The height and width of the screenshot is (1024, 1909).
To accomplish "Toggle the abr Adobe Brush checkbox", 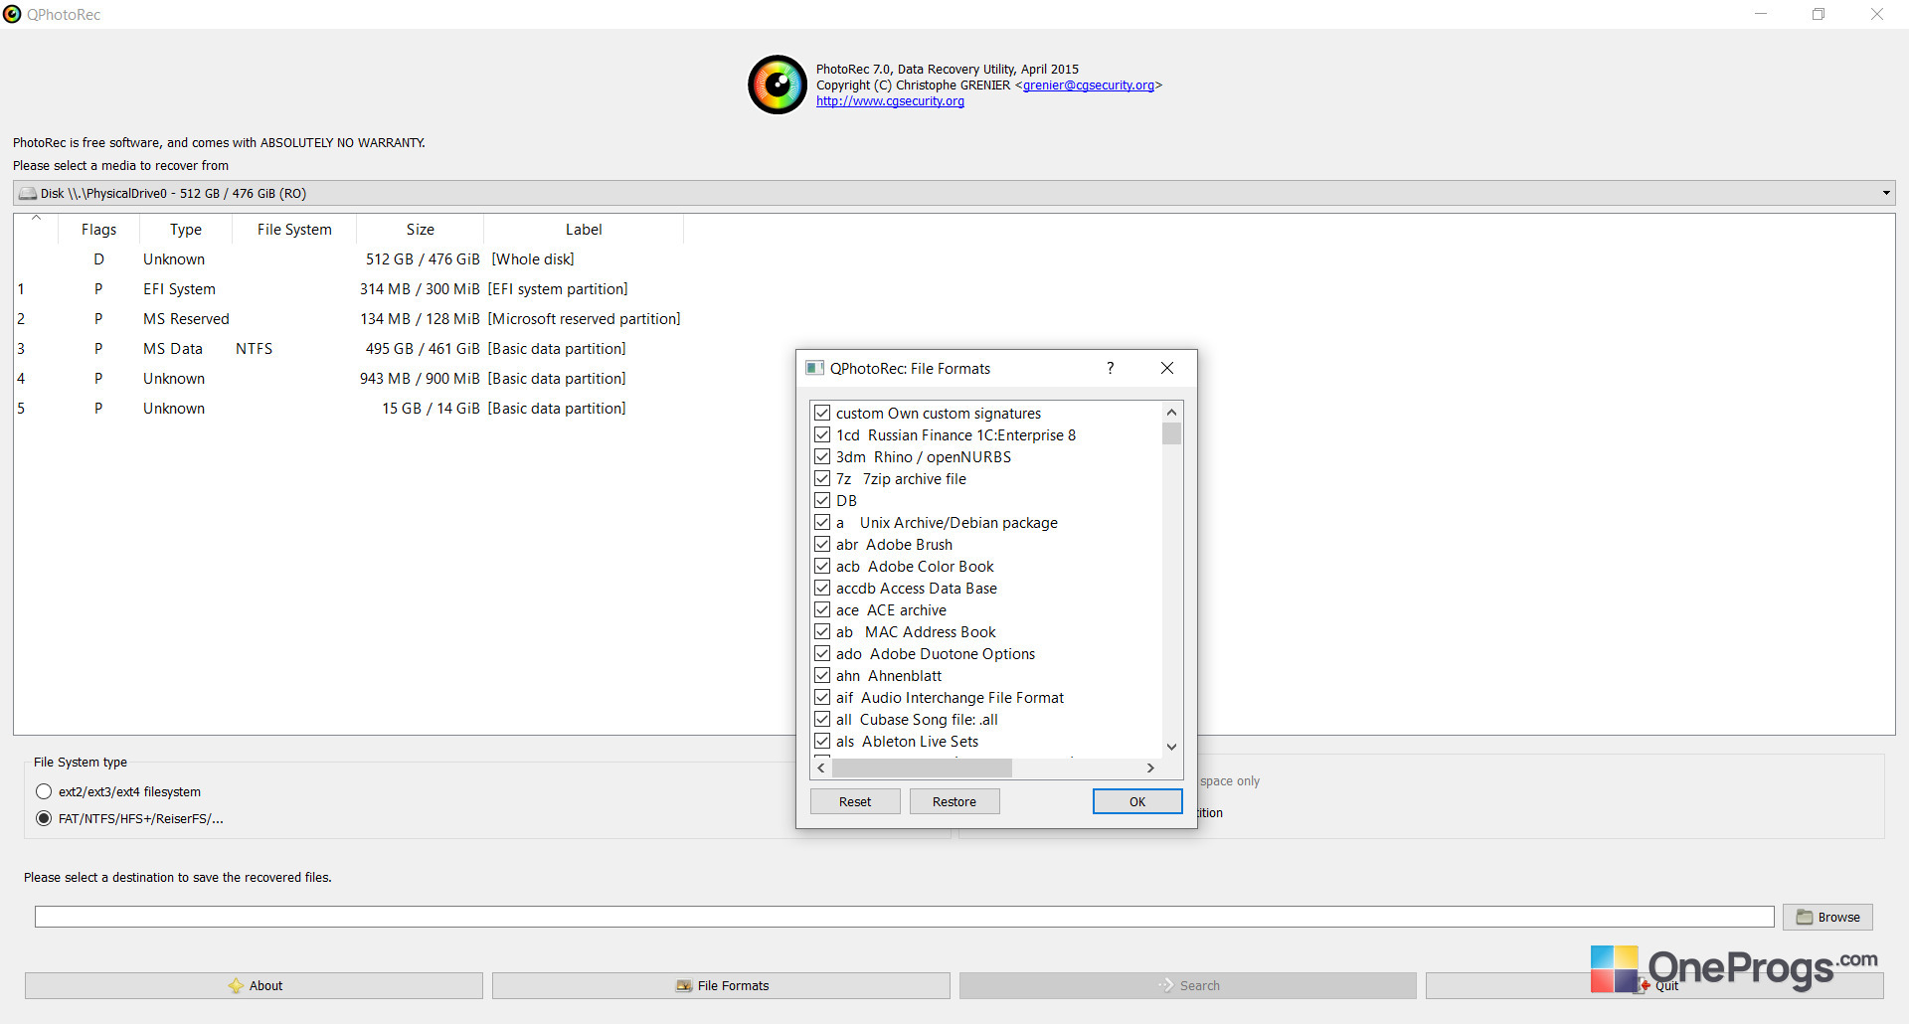I will click(x=822, y=544).
